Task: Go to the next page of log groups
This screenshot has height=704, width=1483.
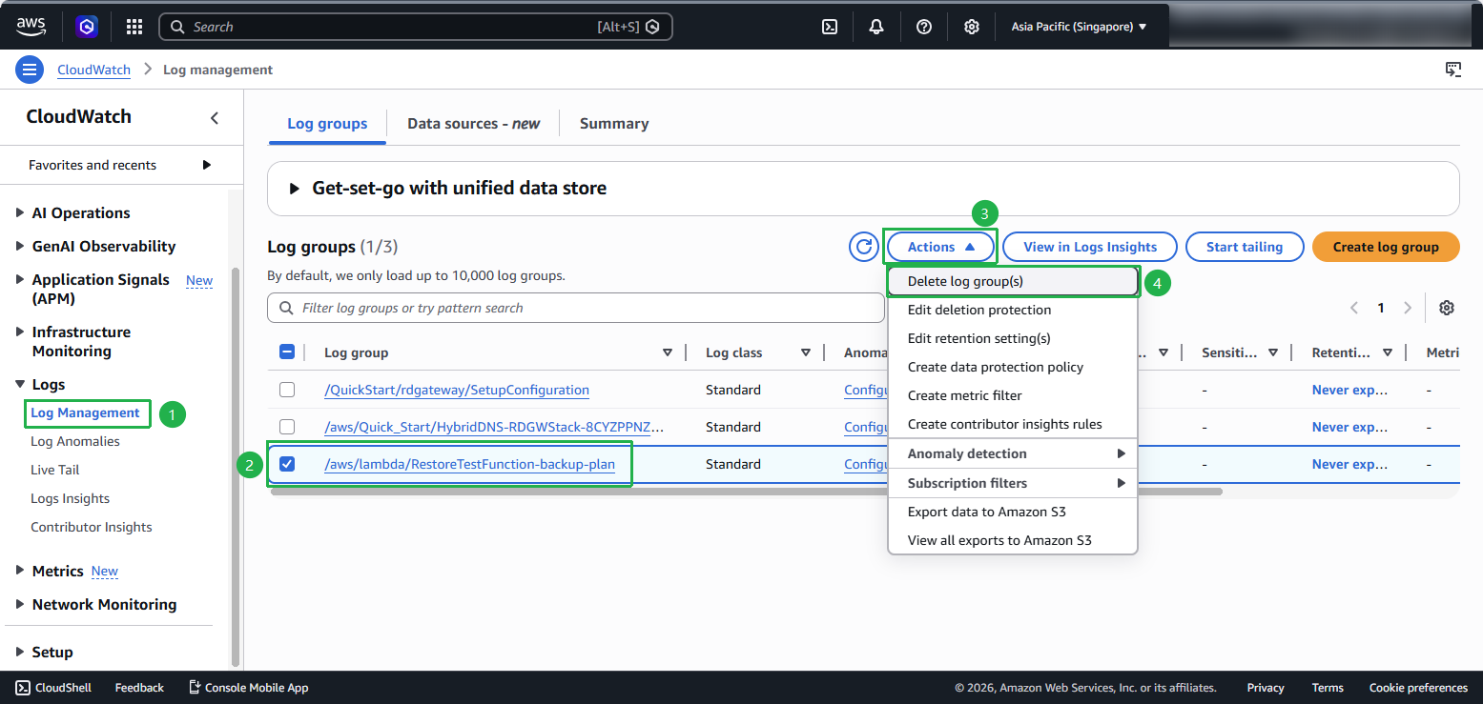Action: tap(1408, 308)
